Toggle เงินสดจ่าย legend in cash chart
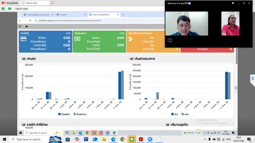The width and height of the screenshot is (255, 143). click(x=80, y=114)
